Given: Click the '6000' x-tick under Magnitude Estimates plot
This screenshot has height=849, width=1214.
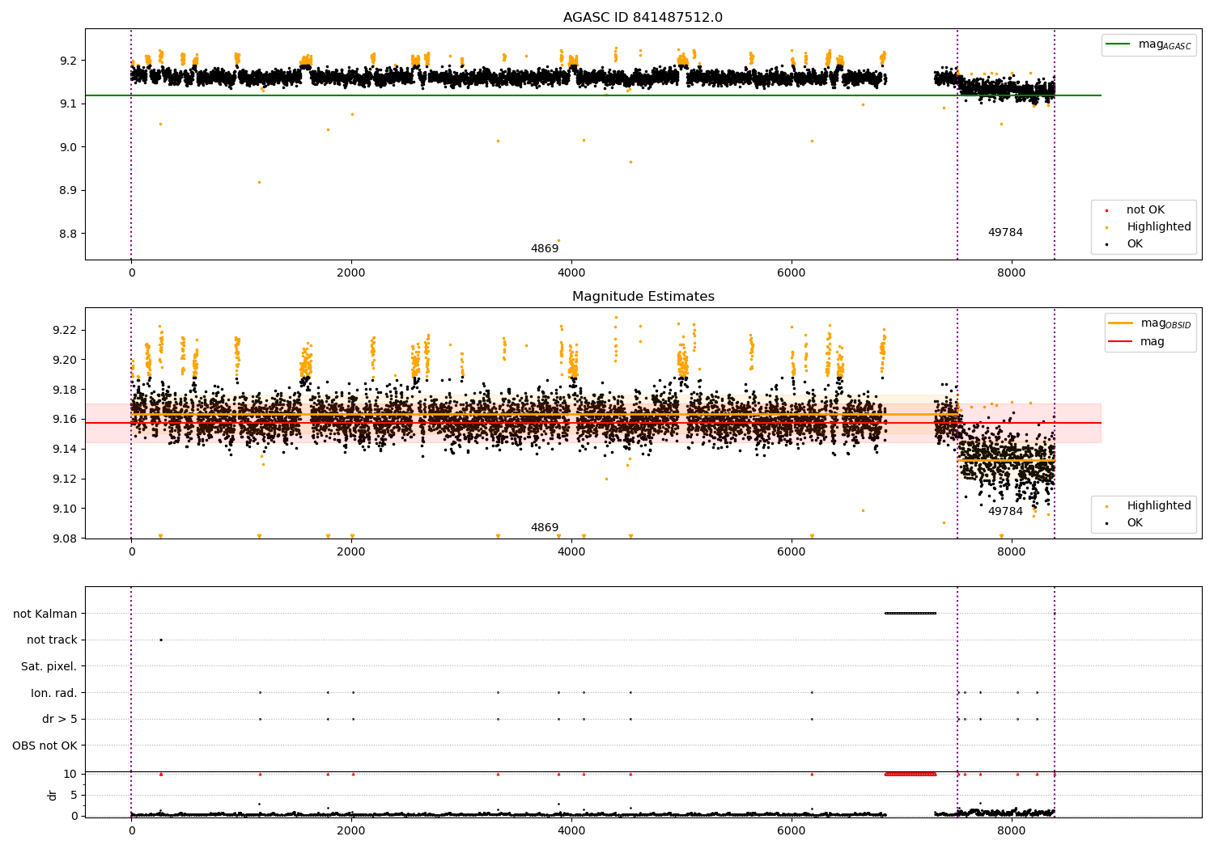Looking at the screenshot, I should [x=792, y=552].
